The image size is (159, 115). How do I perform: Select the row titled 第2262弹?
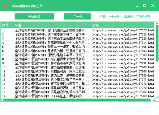pyautogui.click(x=78, y=59)
